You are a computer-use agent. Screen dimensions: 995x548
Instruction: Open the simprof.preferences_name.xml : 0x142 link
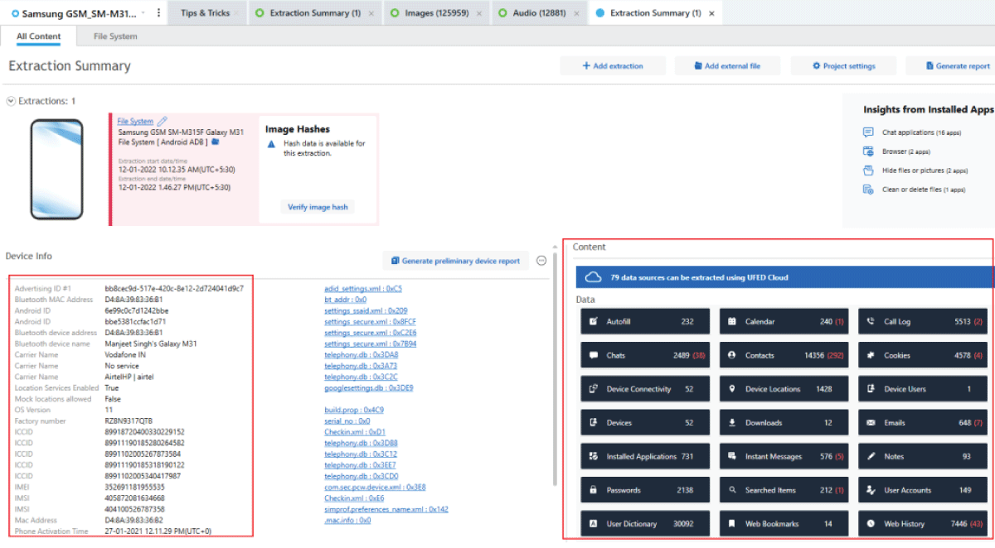(386, 509)
